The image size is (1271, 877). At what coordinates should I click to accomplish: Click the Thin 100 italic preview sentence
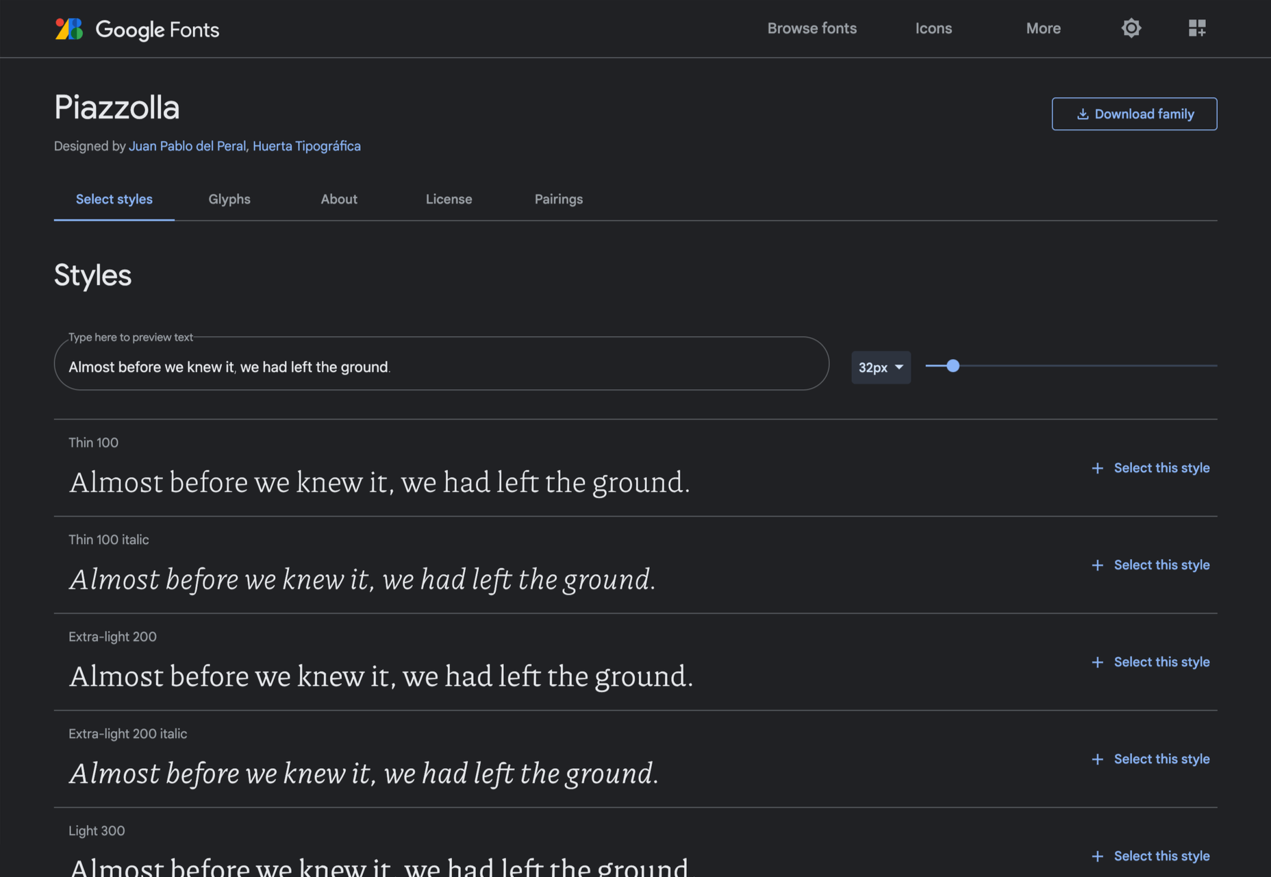[x=362, y=580]
